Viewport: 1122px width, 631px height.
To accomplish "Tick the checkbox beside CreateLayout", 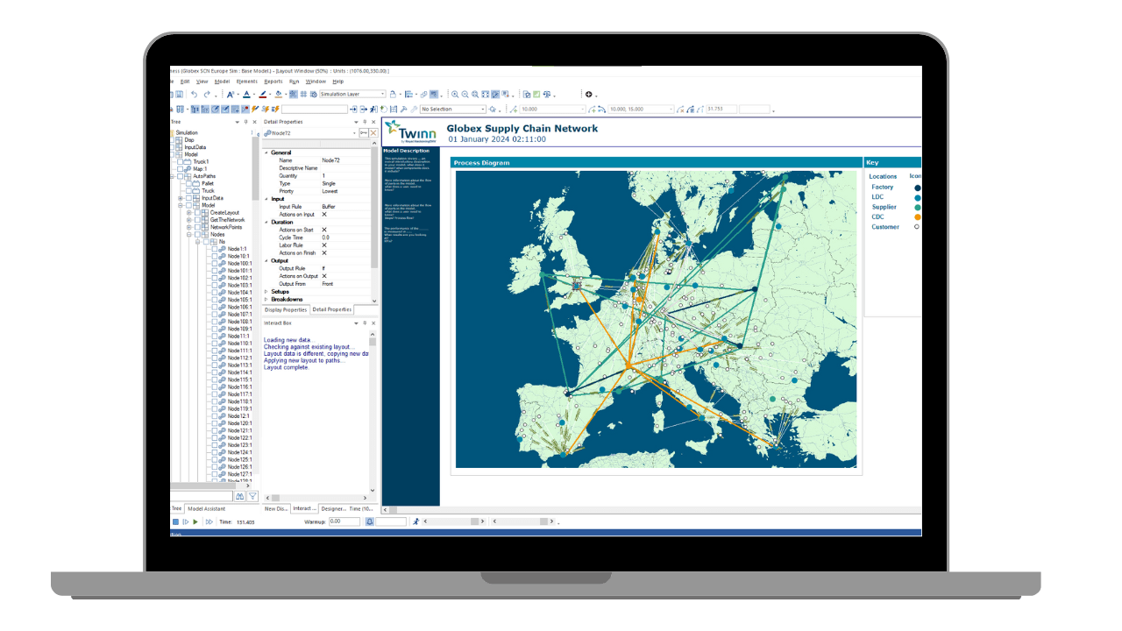I will click(x=196, y=212).
